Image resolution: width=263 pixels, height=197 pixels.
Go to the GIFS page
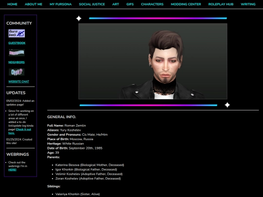pyautogui.click(x=130, y=4)
